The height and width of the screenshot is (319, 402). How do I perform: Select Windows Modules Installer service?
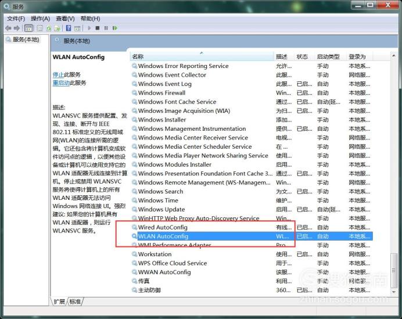click(252, 164)
